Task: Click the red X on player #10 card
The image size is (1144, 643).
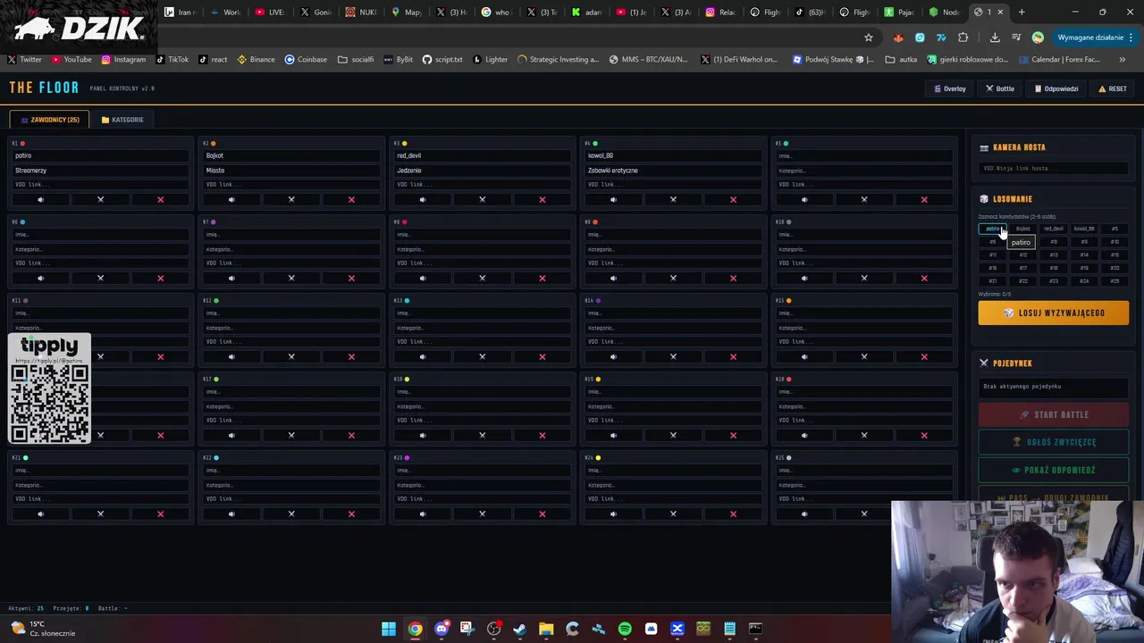Action: tap(924, 278)
